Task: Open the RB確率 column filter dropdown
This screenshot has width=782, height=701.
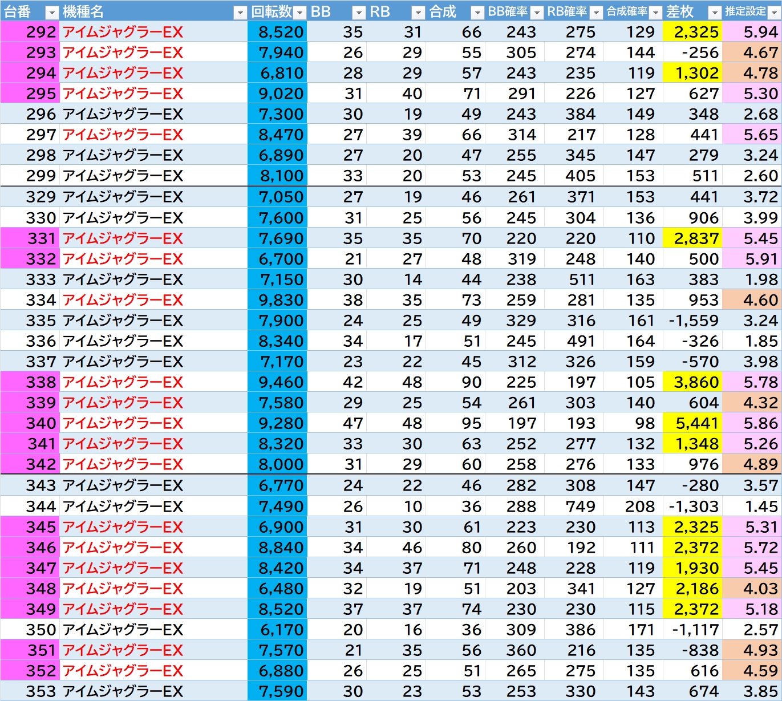Action: [596, 13]
